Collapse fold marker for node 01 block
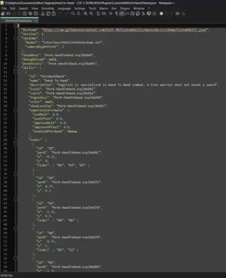Viewport: 226px width, 278px height. pos(15,144)
